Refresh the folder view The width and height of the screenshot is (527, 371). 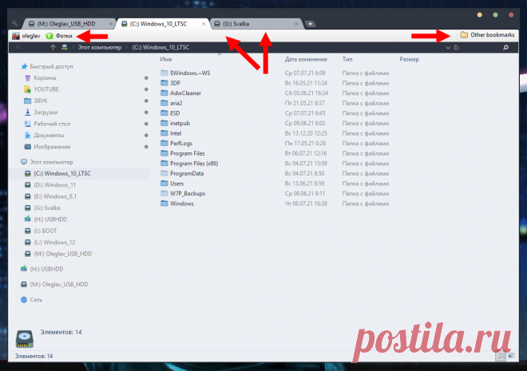coord(456,48)
